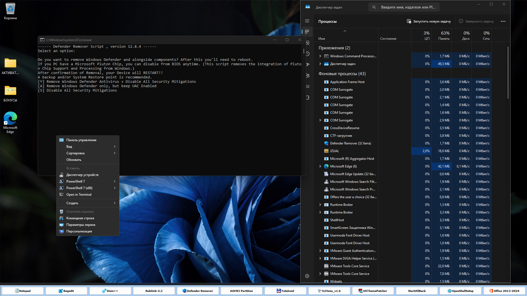
Task: Select Microsoft Edge Update process icon
Action: (326, 174)
